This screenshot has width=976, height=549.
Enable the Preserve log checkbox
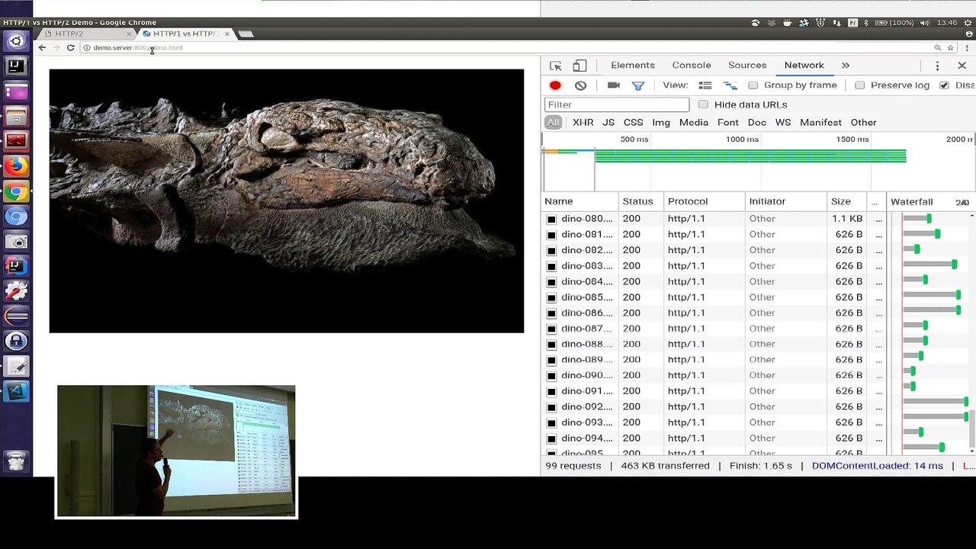point(860,85)
